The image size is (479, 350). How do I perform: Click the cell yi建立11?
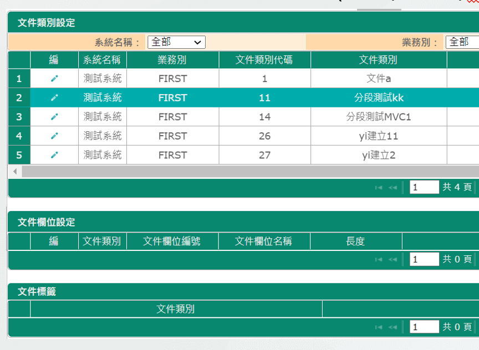(x=379, y=136)
